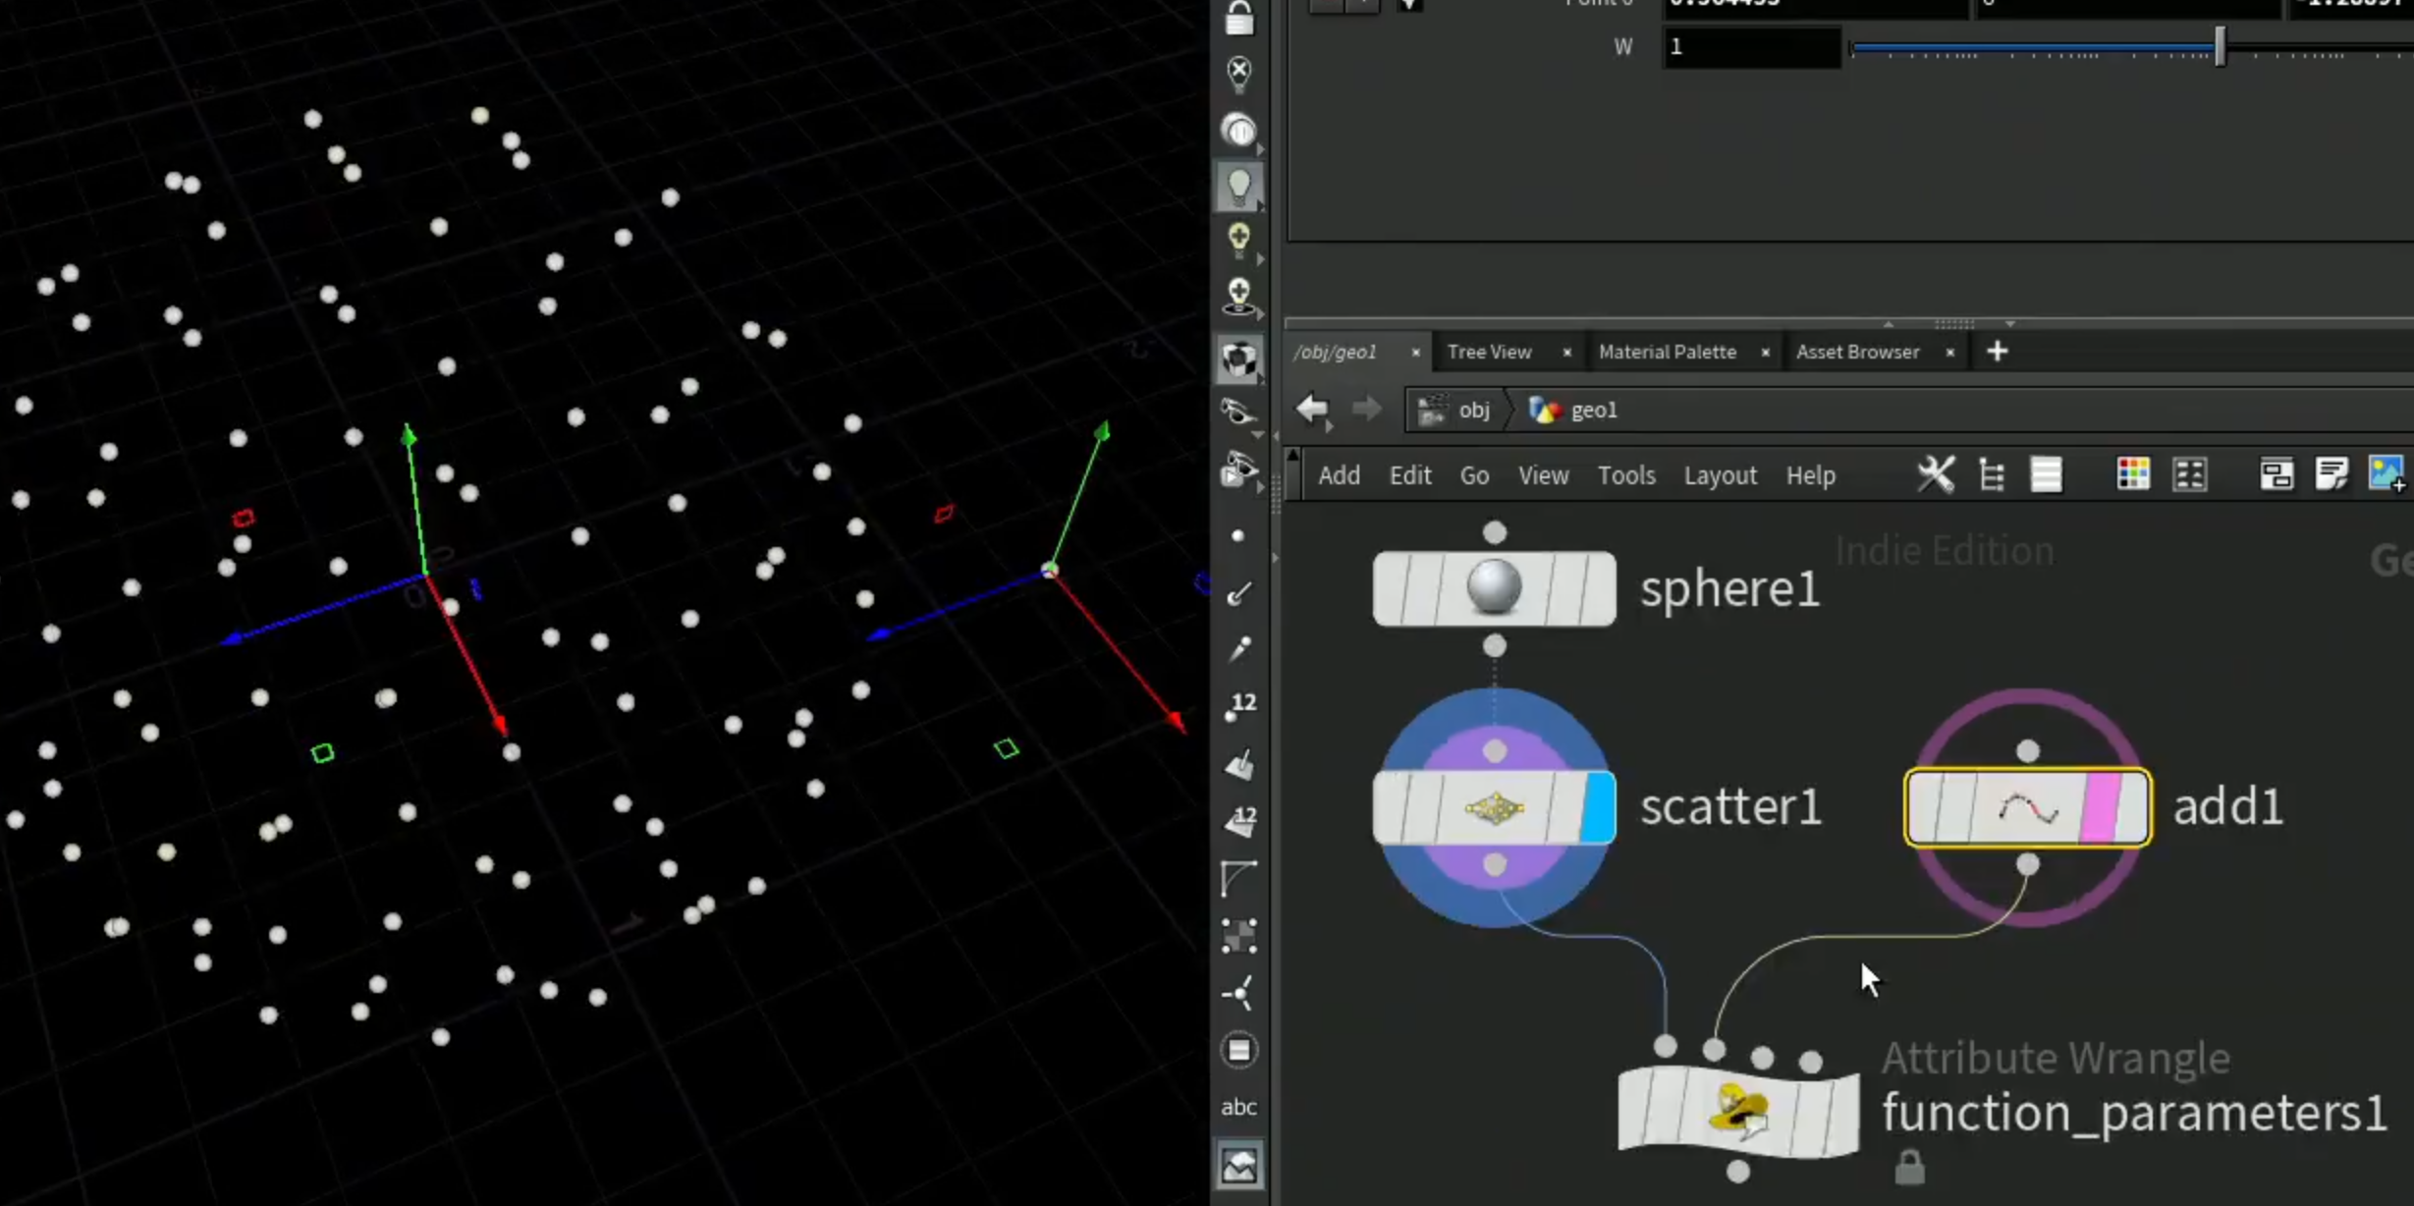2414x1206 pixels.
Task: Close the Material Palette tab
Action: click(x=1765, y=353)
